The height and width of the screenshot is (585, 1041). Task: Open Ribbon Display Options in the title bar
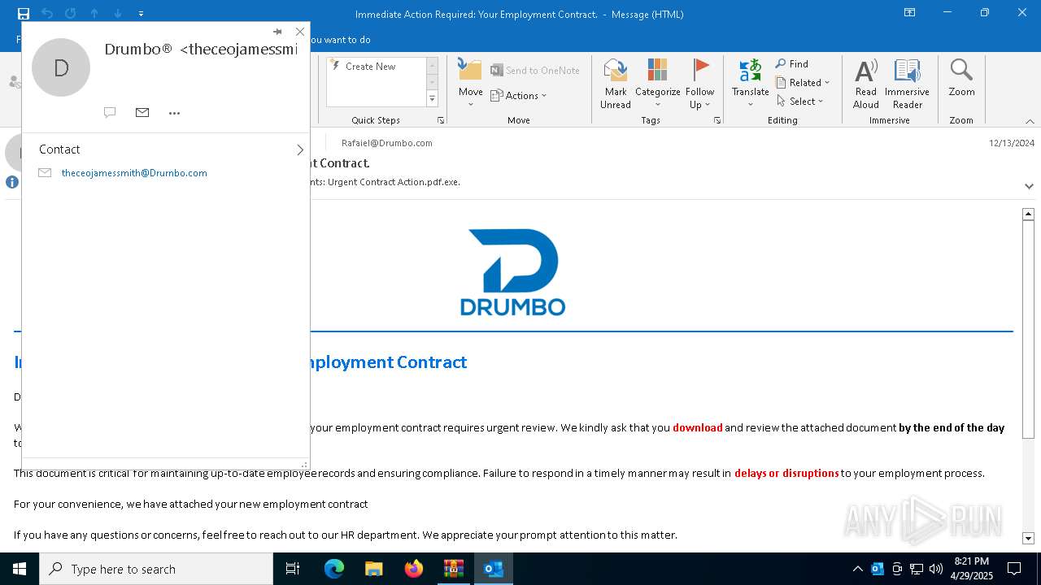point(909,13)
